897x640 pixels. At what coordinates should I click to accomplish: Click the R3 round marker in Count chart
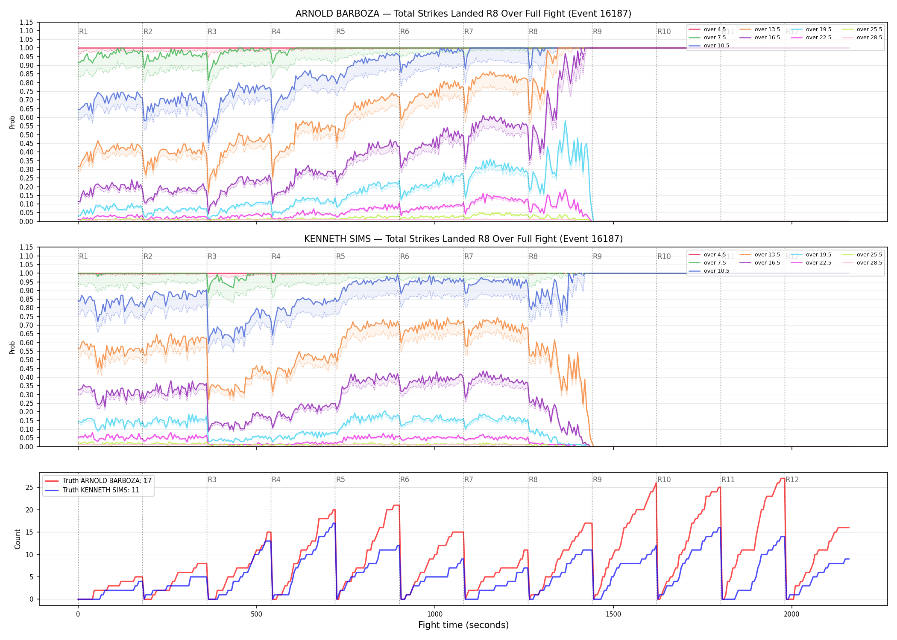(x=212, y=480)
